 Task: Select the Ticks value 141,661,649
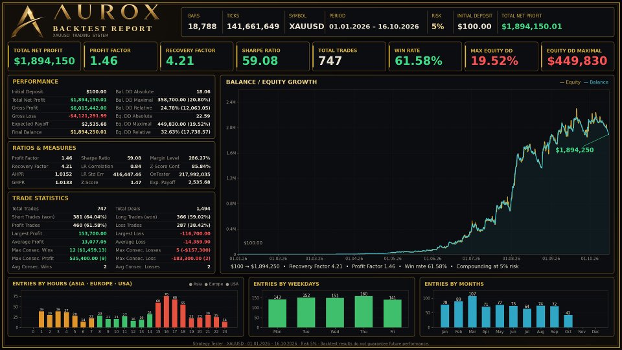(253, 27)
